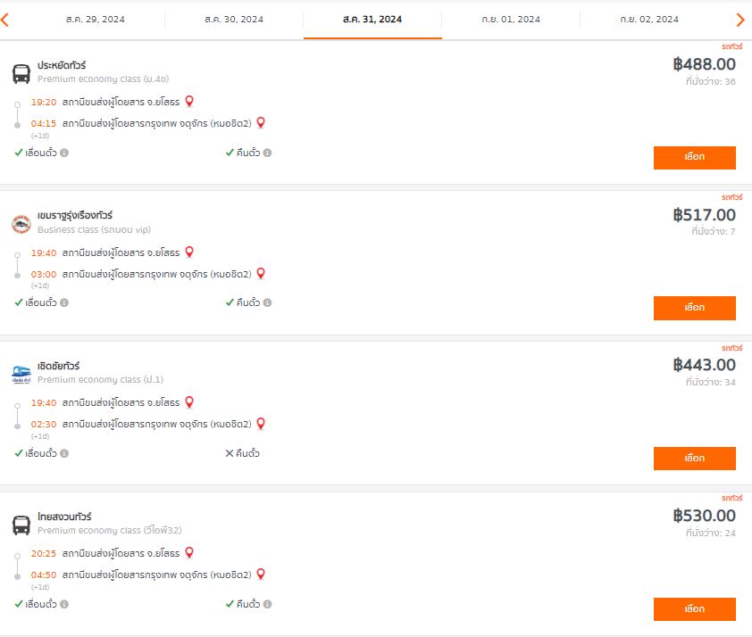Select the ก.ย. 02, 2024 date tab
This screenshot has height=637, width=752.
[649, 20]
